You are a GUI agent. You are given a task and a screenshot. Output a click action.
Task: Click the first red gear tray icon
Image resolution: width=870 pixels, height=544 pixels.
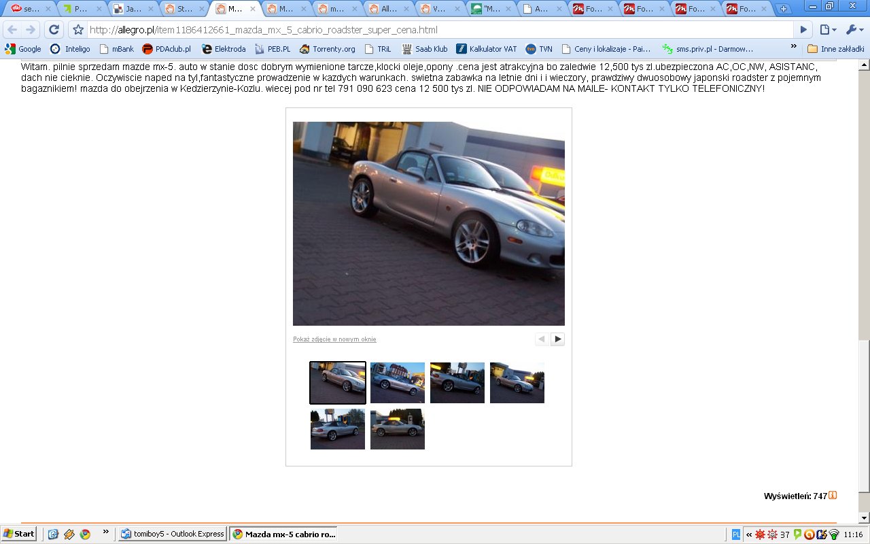(x=760, y=534)
